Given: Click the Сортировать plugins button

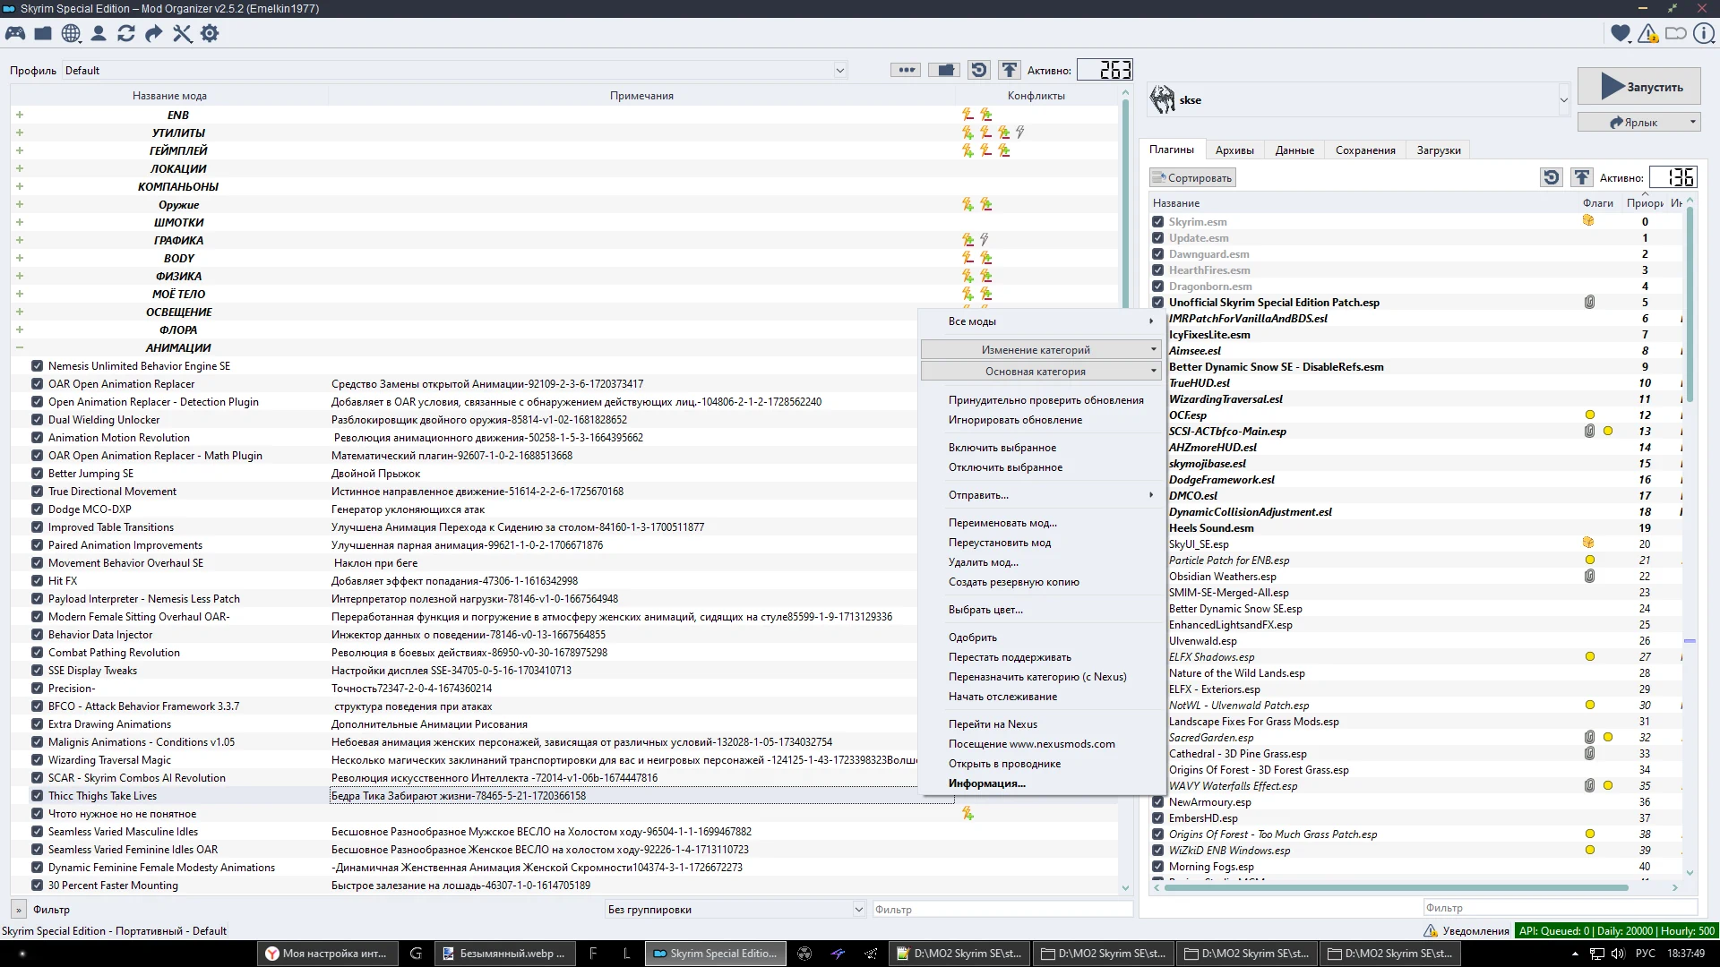Looking at the screenshot, I should tap(1192, 177).
